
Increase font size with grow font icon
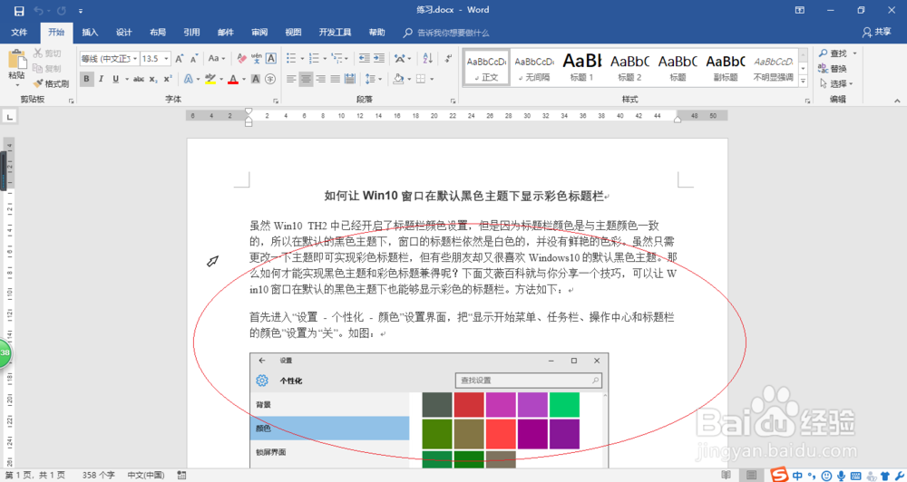180,58
